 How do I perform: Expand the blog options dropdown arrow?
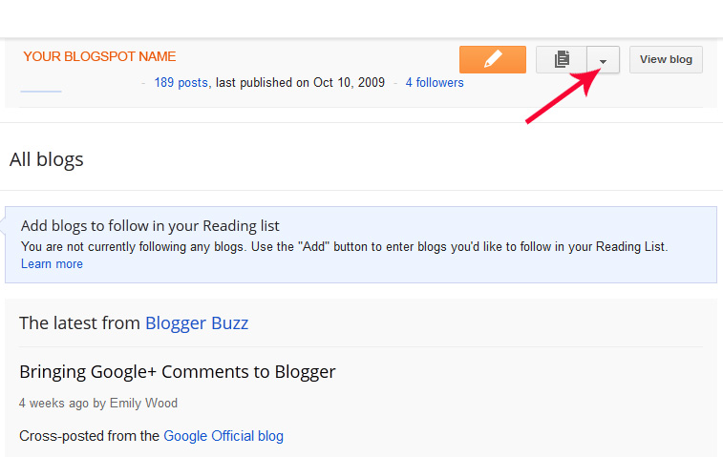click(x=603, y=59)
